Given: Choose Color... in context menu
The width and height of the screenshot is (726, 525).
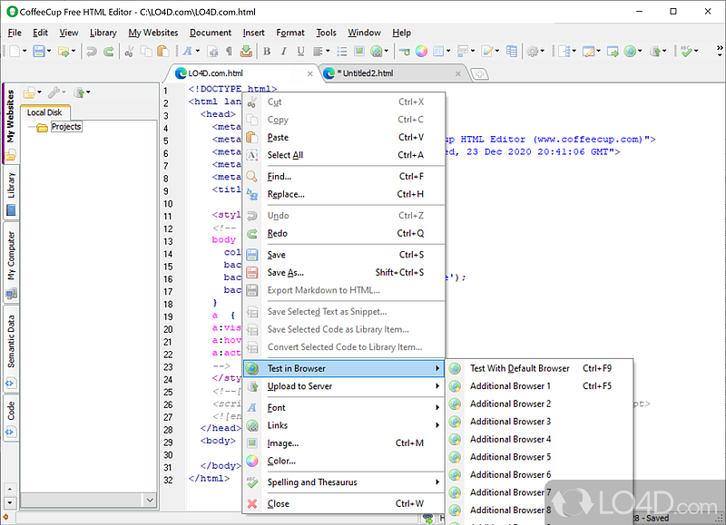Looking at the screenshot, I should pyautogui.click(x=344, y=461).
